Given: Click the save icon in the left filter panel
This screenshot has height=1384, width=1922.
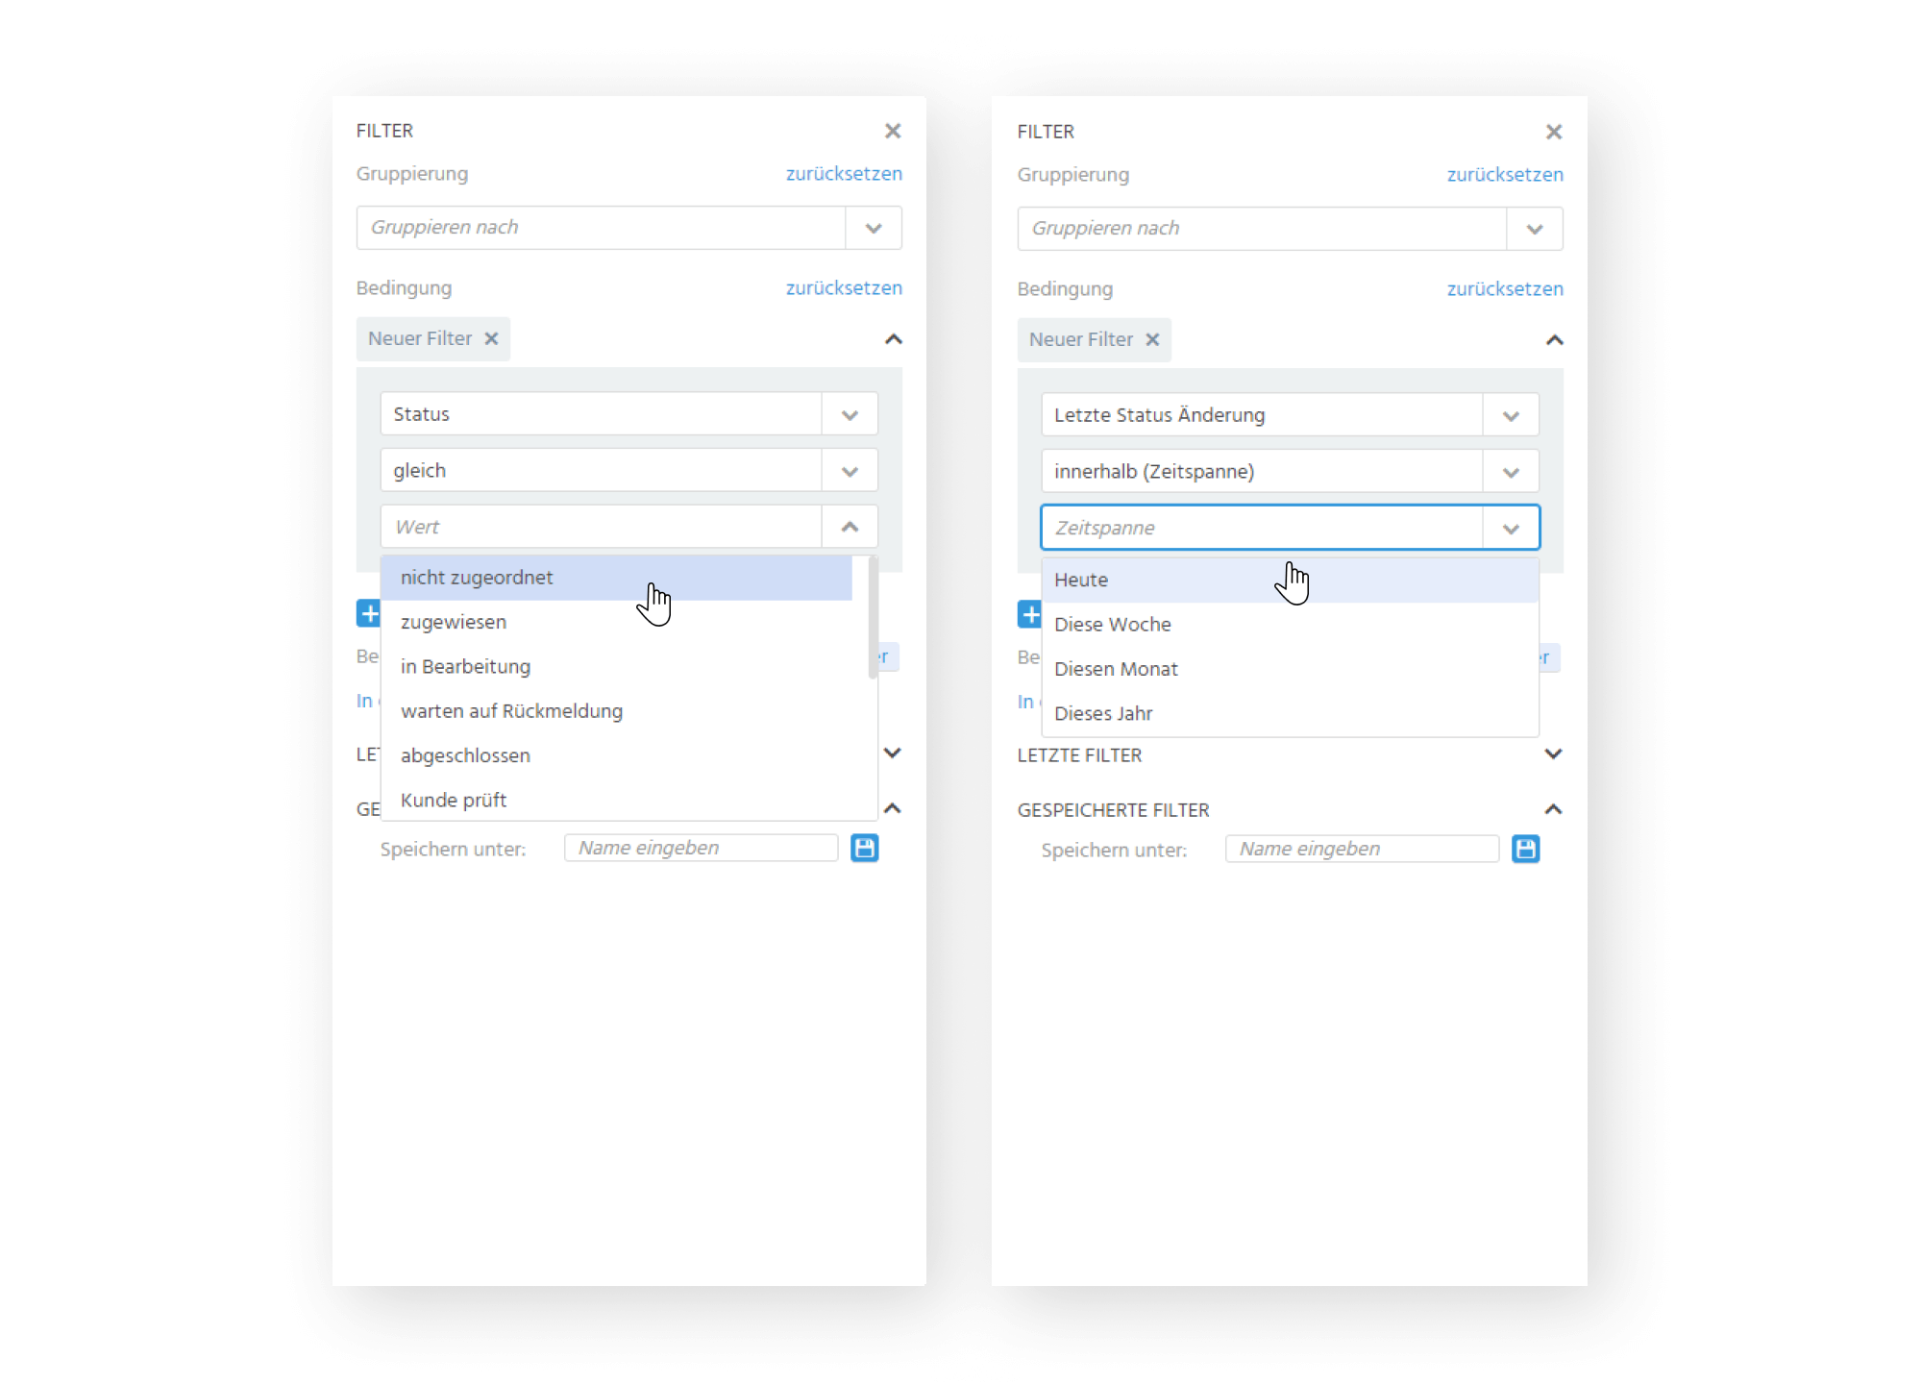Looking at the screenshot, I should pyautogui.click(x=864, y=848).
